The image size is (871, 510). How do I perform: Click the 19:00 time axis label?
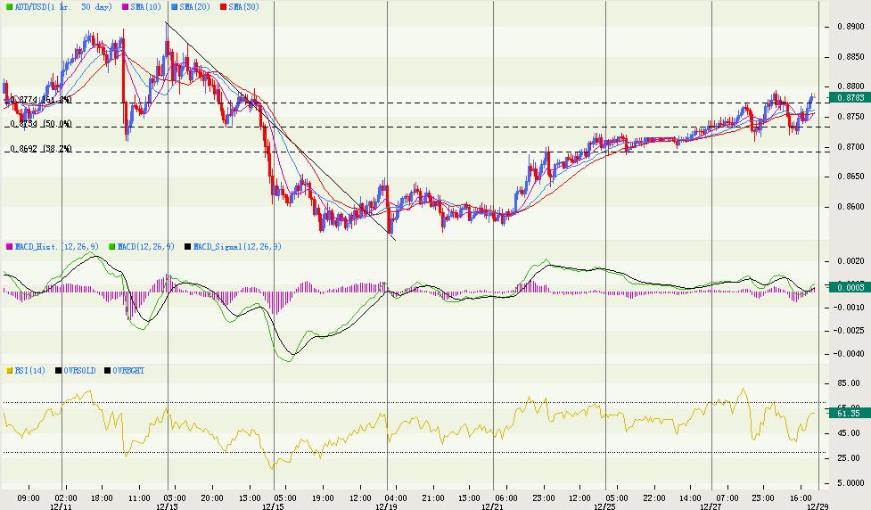(323, 498)
